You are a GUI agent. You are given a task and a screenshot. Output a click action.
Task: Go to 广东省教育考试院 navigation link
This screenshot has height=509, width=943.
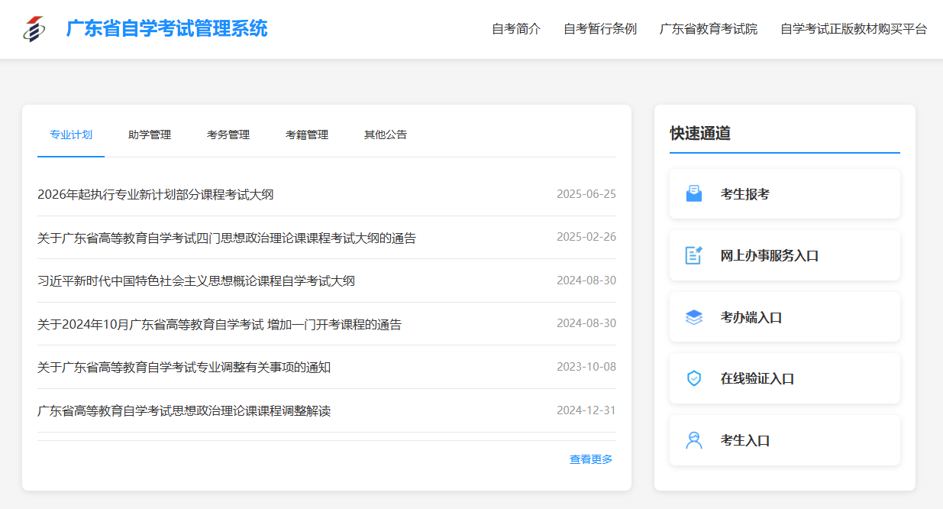[x=709, y=29]
